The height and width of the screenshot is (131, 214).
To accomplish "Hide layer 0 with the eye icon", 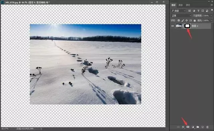I will [173, 26].
